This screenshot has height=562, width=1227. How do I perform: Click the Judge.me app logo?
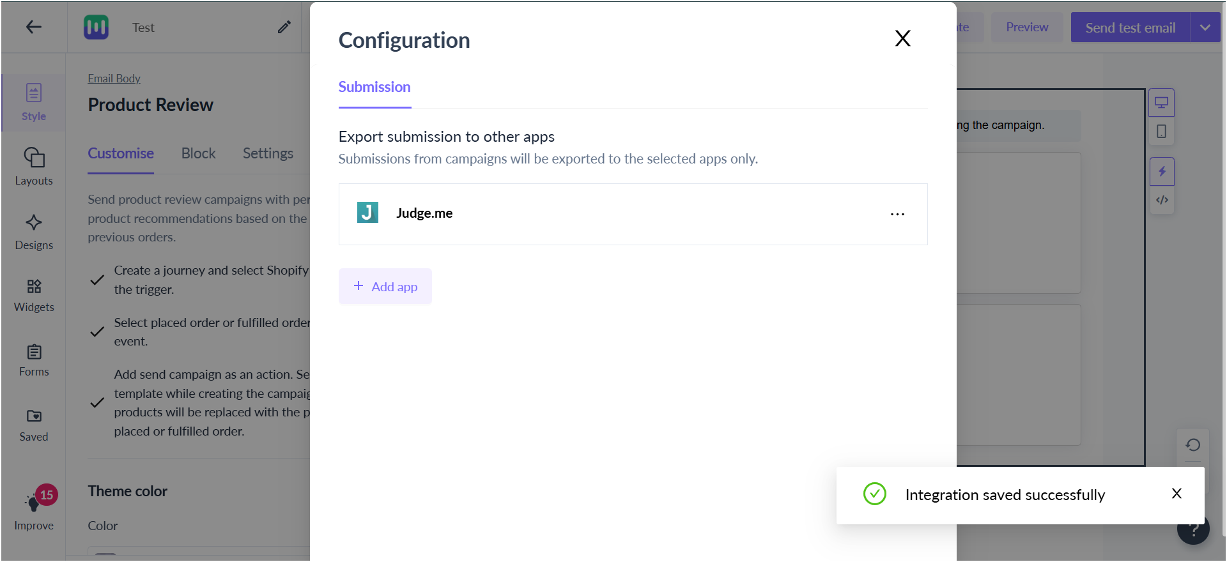(x=367, y=212)
